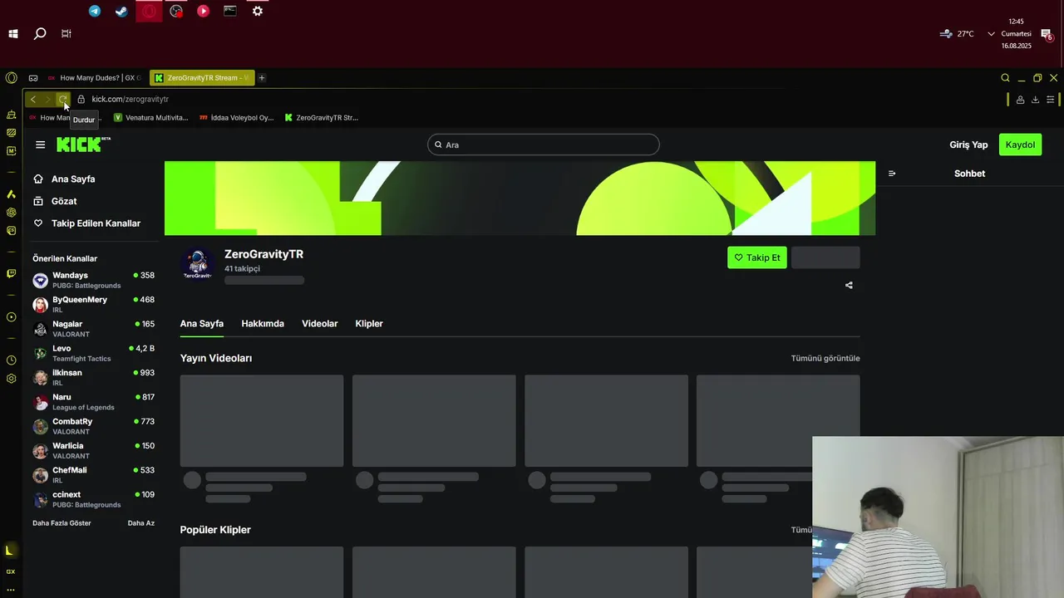Open the GX Corner gamepad icon
1064x598 pixels.
33,78
